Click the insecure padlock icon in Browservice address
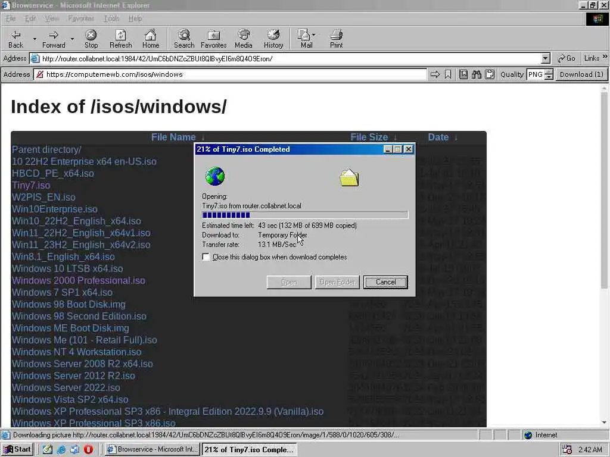The image size is (610, 457). coord(40,74)
